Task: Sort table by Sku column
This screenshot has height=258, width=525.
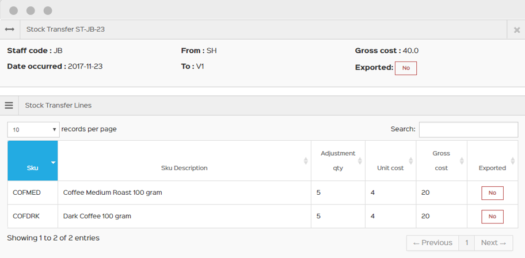Action: point(33,161)
